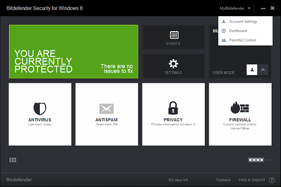Click the USER MODE label

tap(223, 73)
